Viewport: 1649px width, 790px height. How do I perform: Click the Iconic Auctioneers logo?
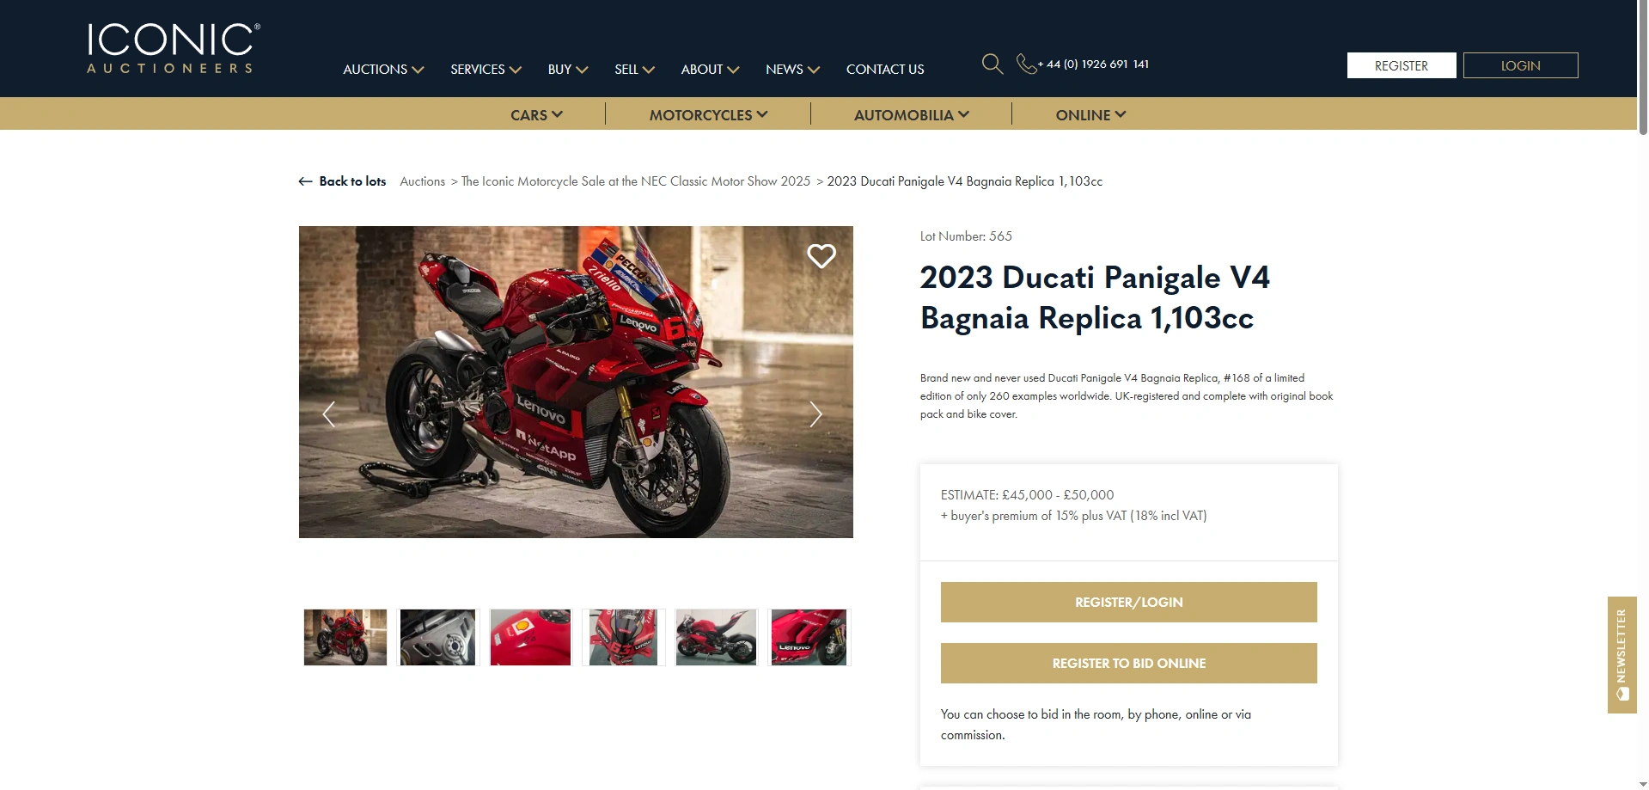pyautogui.click(x=173, y=48)
